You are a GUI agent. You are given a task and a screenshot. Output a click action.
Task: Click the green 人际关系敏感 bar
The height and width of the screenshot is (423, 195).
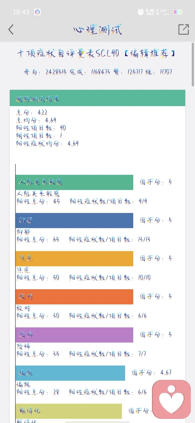click(74, 182)
